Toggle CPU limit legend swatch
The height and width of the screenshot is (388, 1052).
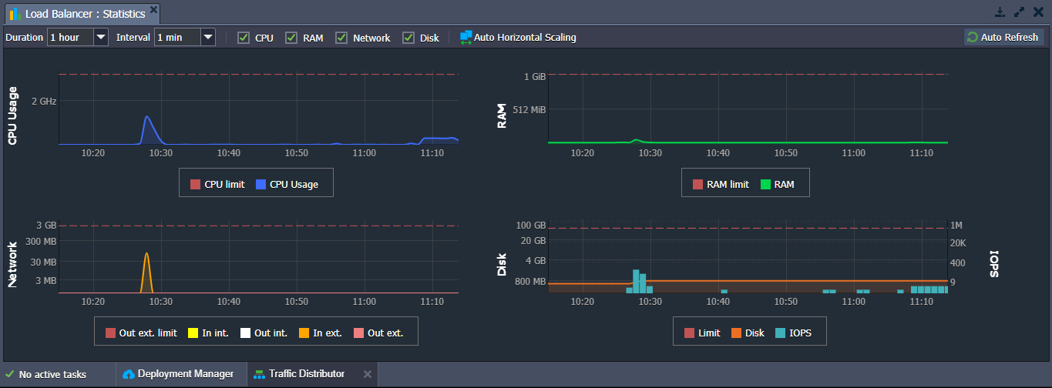pyautogui.click(x=195, y=184)
